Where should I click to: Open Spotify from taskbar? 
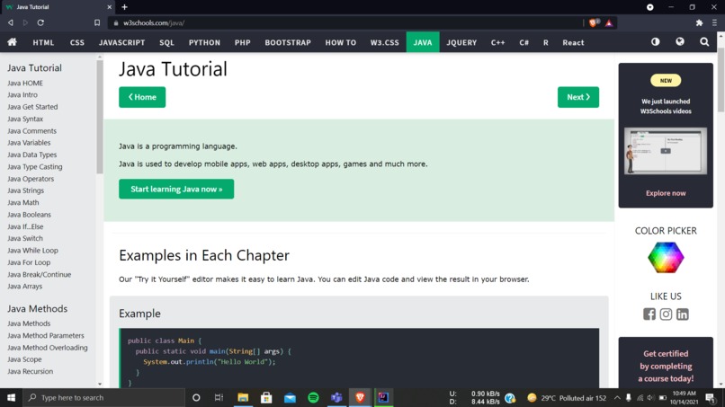point(313,397)
